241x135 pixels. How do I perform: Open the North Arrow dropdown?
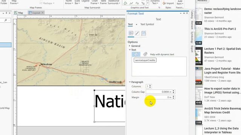point(69,2)
